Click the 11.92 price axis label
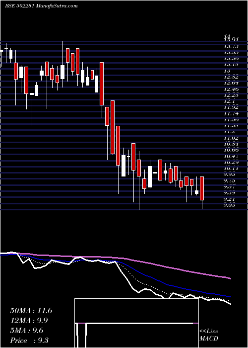 [x=231, y=107]
